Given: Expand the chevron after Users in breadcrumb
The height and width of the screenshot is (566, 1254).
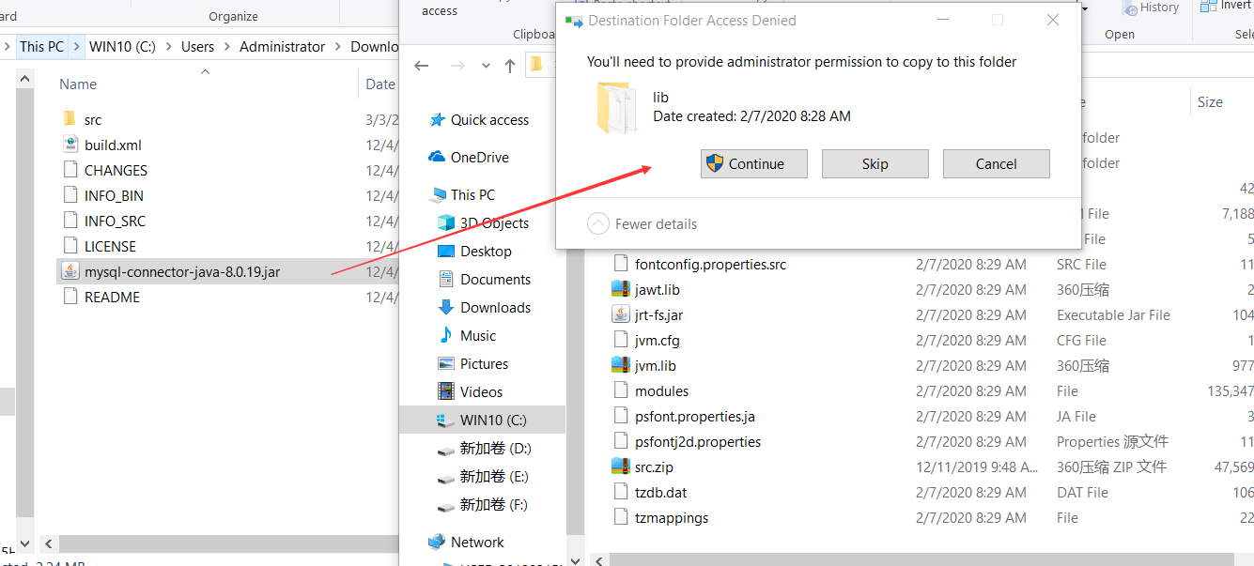Looking at the screenshot, I should click(x=226, y=47).
